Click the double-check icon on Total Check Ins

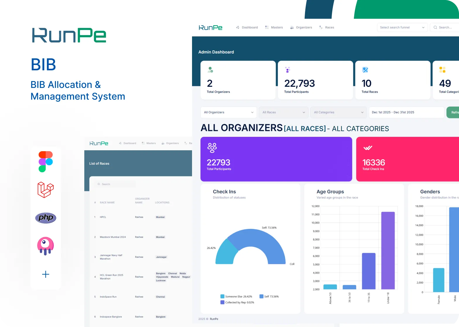tap(367, 148)
